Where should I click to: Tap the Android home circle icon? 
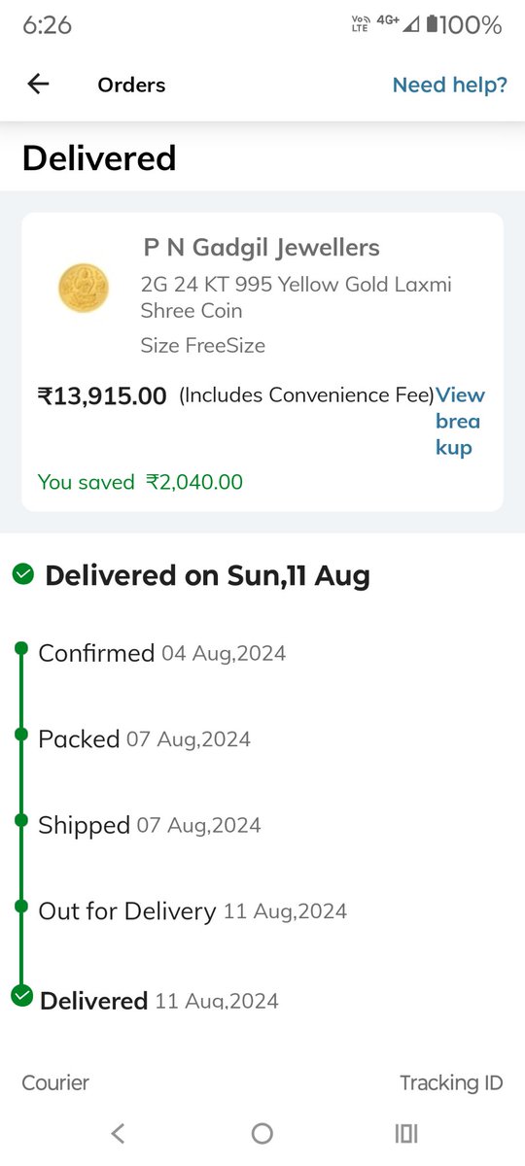coord(262,1133)
